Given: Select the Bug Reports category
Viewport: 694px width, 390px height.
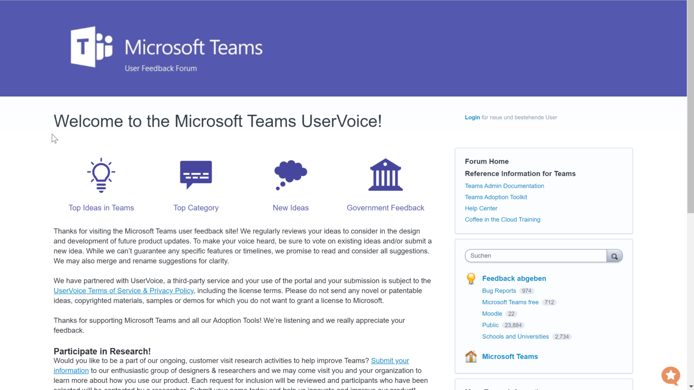Looking at the screenshot, I should 499,291.
